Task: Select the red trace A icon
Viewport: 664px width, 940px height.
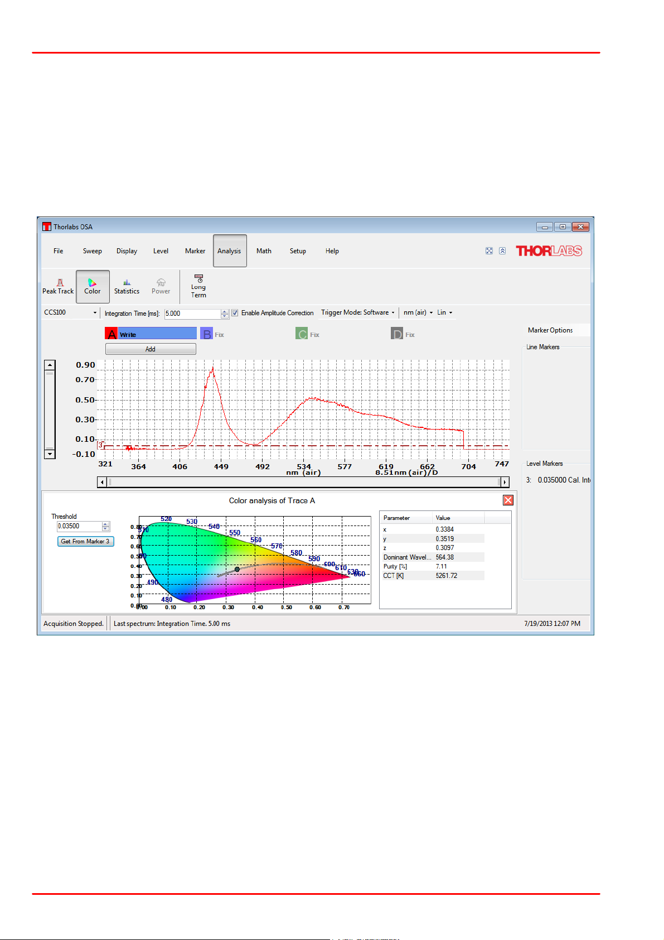Action: pyautogui.click(x=112, y=334)
